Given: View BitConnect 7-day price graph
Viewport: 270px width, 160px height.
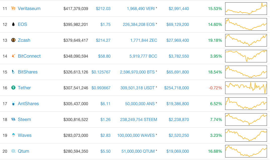Looking at the screenshot, I should coord(246,56).
